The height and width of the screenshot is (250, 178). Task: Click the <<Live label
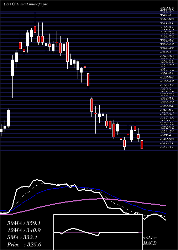click(x=150, y=238)
